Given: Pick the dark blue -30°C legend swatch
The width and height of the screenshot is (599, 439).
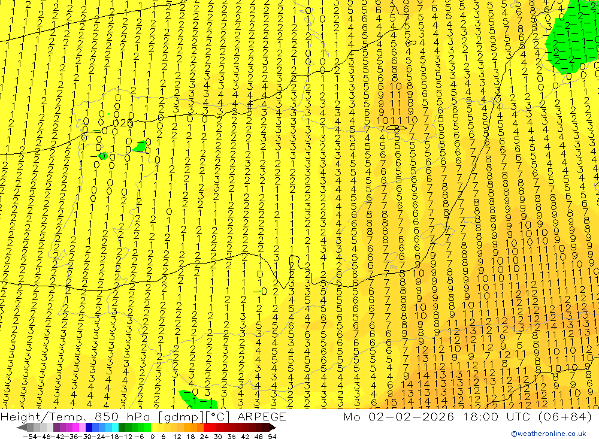Looking at the screenshot, I should [x=89, y=428].
